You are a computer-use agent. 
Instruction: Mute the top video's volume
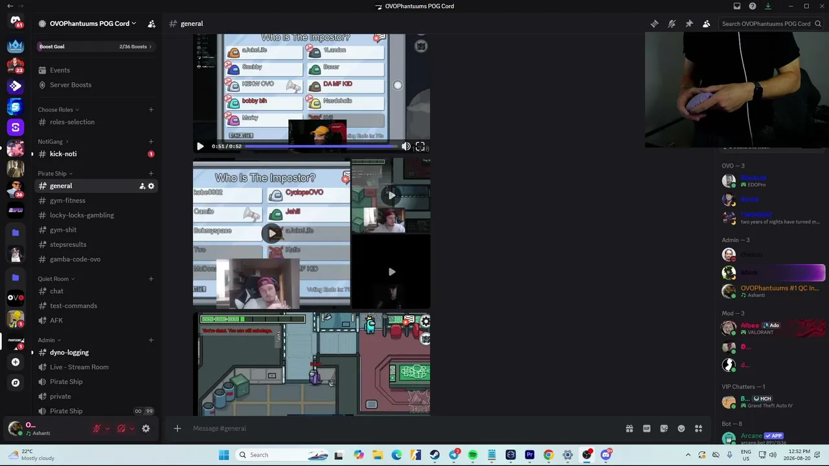tap(406, 146)
